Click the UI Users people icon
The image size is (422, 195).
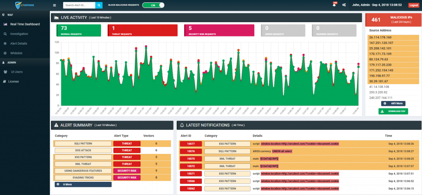pyautogui.click(x=5, y=72)
